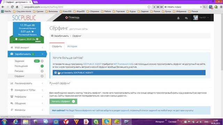The image size is (223, 125).
Task: Click the previous track button in toolbar
Action: [158, 7]
